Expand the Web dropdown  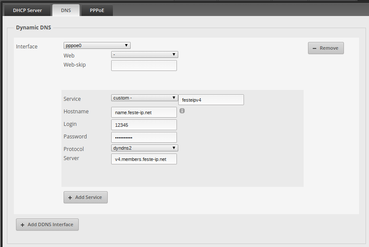[x=144, y=55]
